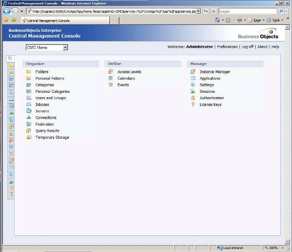Image resolution: width=292 pixels, height=252 pixels.
Task: Focus the browser address bar URL field
Action: click(x=114, y=11)
